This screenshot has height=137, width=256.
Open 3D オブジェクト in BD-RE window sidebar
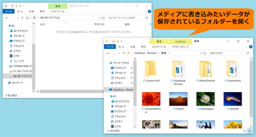point(19,31)
